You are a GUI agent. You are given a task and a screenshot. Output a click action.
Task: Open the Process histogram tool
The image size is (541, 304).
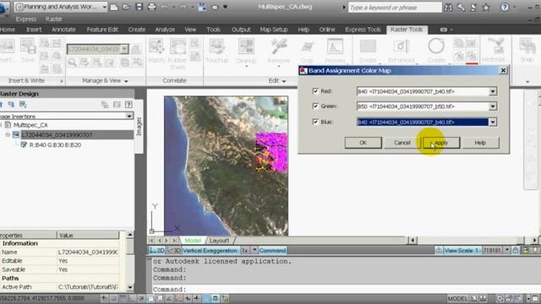(x=335, y=52)
